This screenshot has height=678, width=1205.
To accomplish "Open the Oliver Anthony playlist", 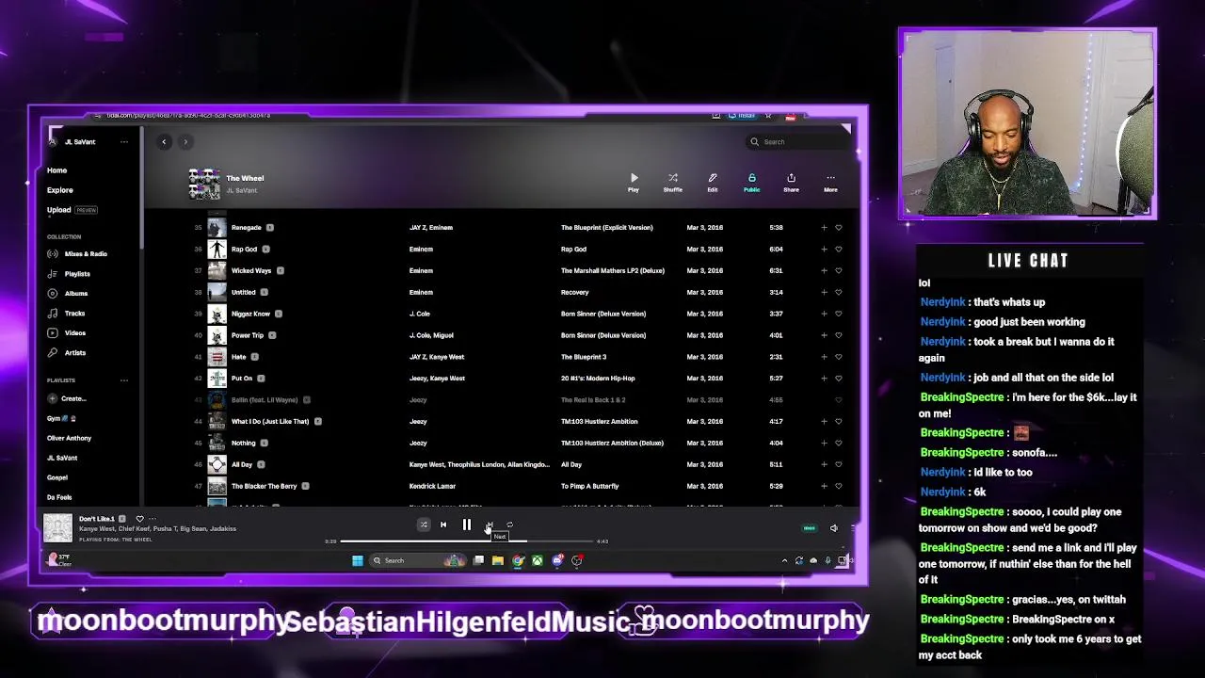I will [70, 438].
